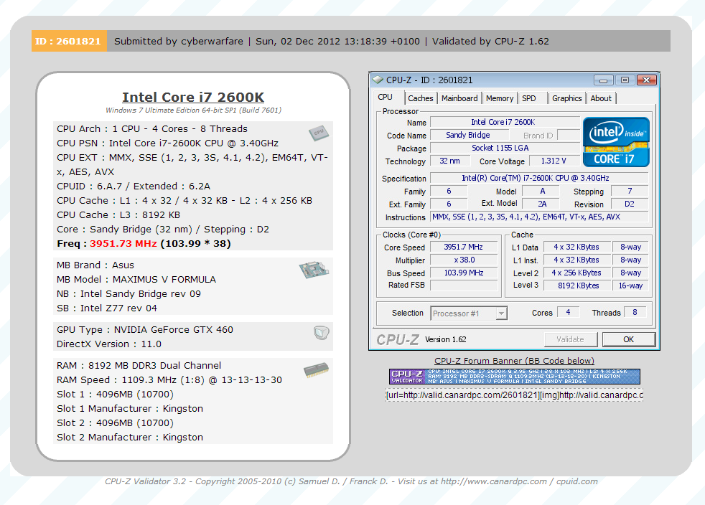Screen dimensions: 705x505
Task: Click the Slot 1 Manufacturer : Kingston line
Action: tap(130, 409)
